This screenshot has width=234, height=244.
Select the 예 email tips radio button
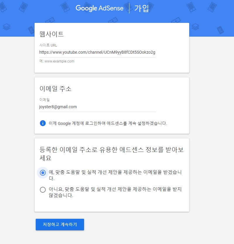[x=43, y=173]
